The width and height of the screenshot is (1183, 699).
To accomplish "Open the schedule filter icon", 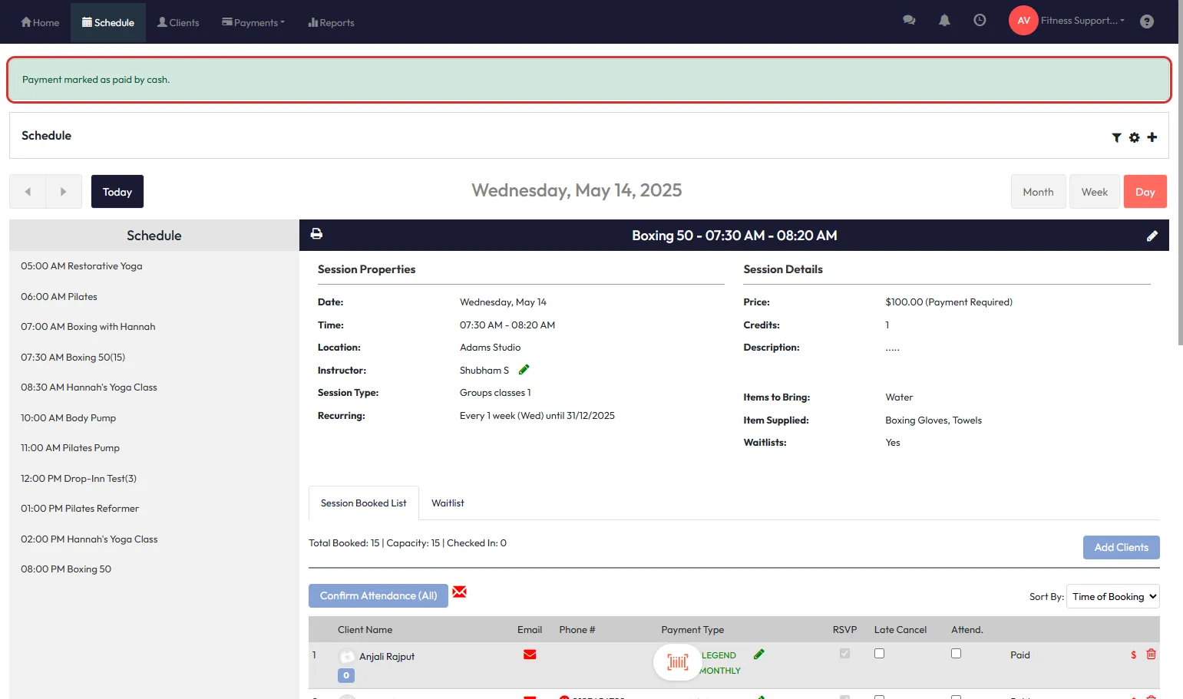I will (x=1116, y=137).
